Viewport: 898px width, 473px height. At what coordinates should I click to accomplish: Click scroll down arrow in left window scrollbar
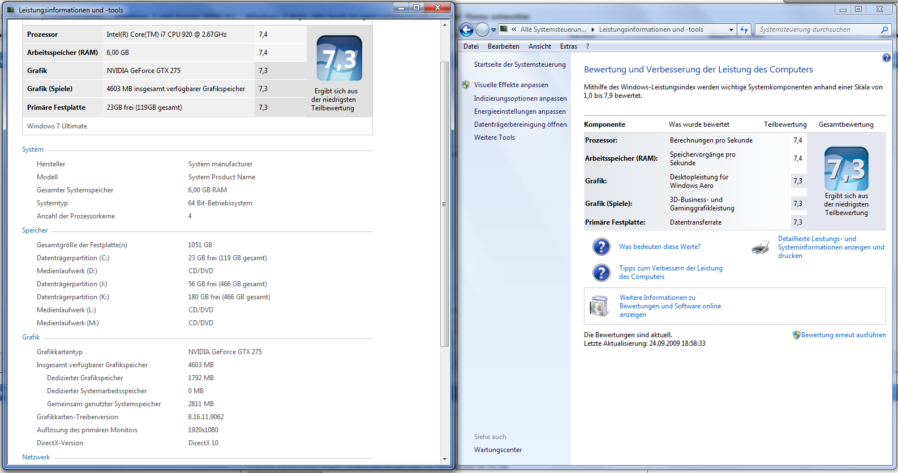click(x=445, y=459)
